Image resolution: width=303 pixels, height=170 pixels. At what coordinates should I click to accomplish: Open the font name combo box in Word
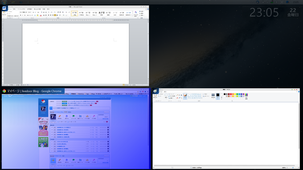[x=24, y=12]
